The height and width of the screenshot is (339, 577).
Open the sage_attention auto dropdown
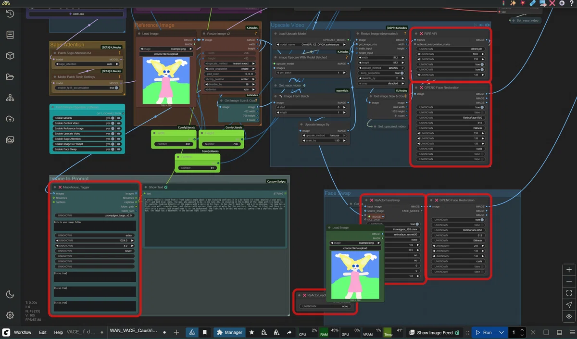pos(86,64)
